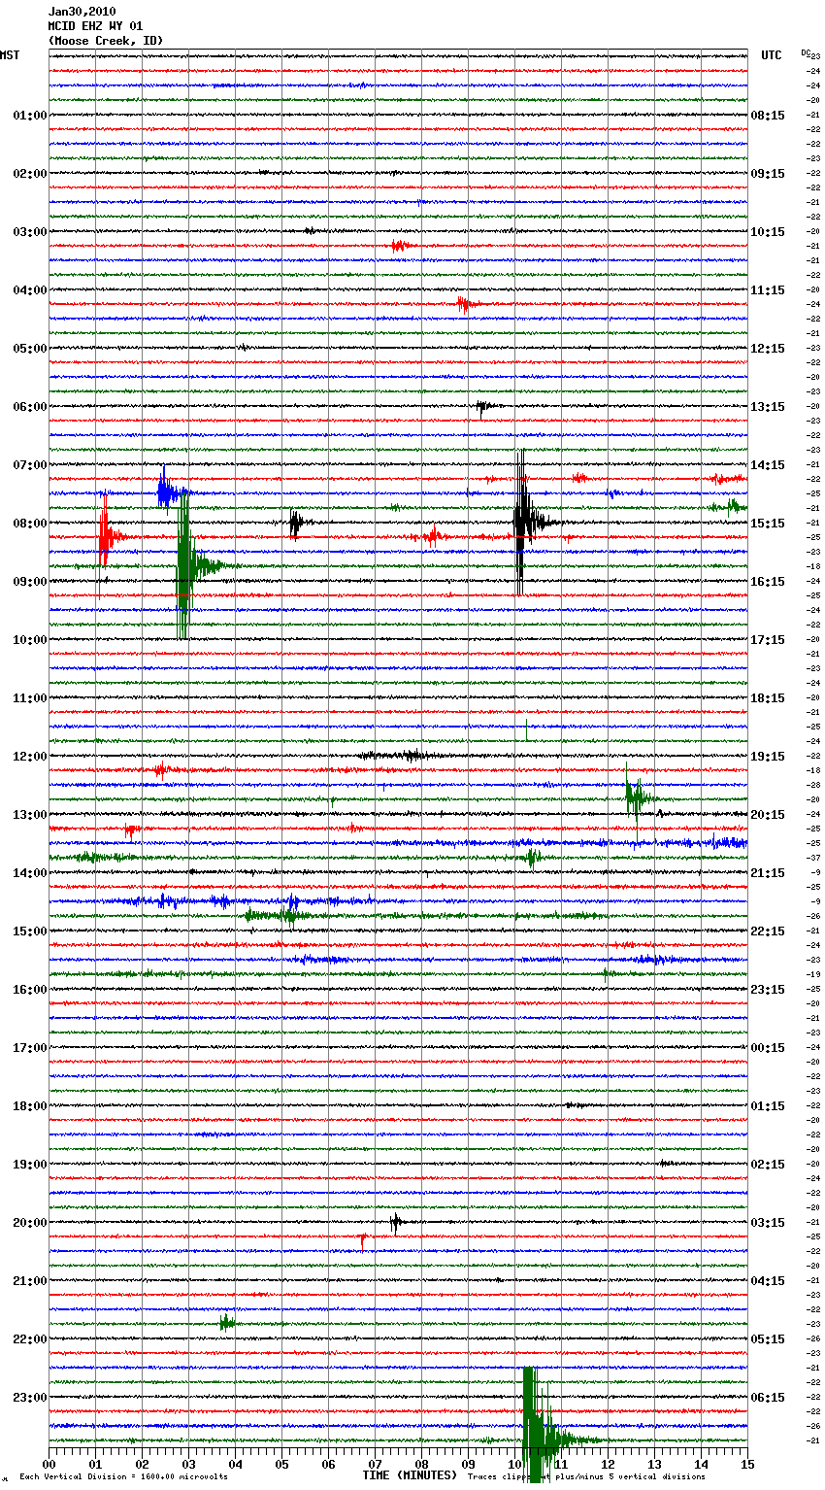Select the 06:00 MST row label
Screen dimensions: 825x1490
coord(29,407)
